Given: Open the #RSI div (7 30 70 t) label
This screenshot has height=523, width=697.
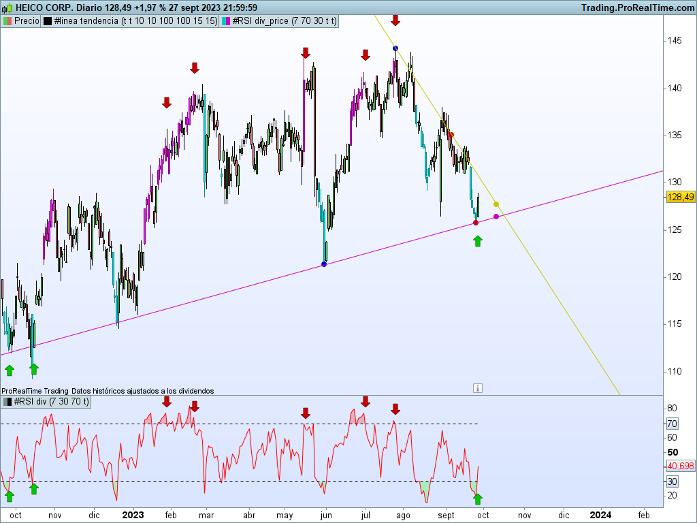Looking at the screenshot, I should click(x=52, y=402).
